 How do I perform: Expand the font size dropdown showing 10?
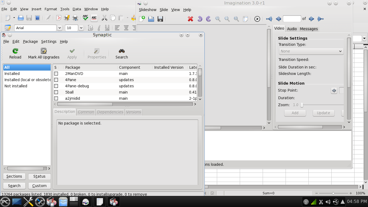(x=81, y=28)
